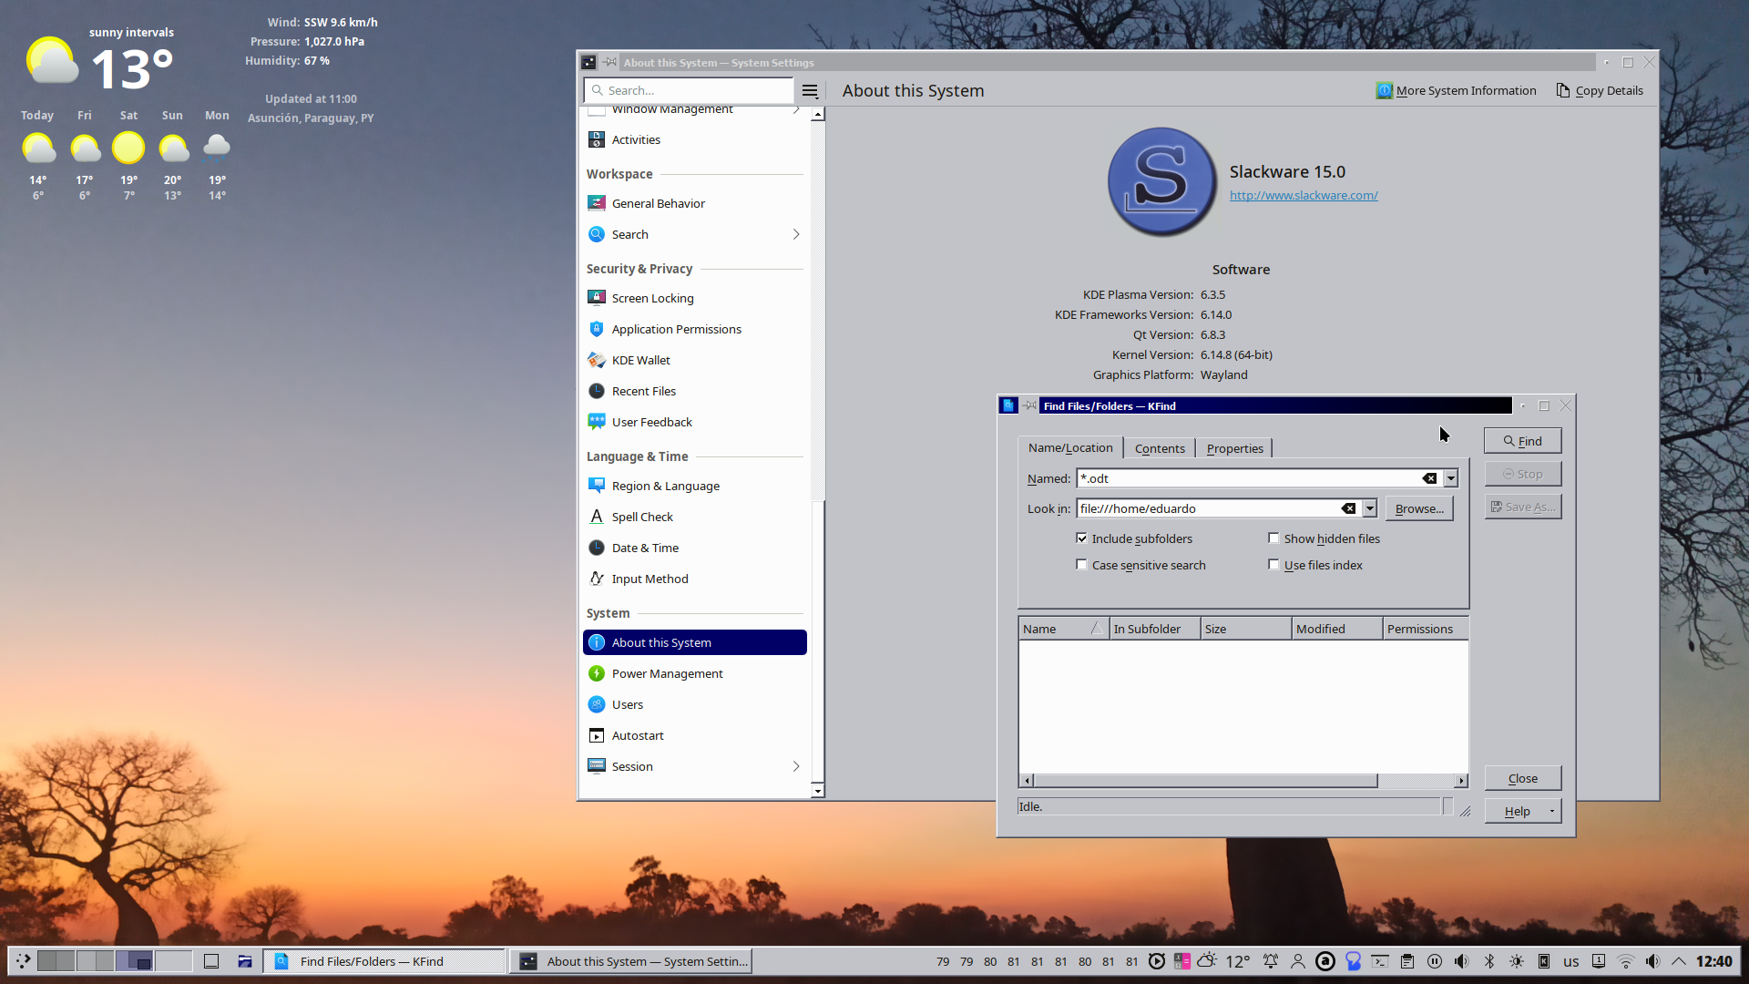
Task: Switch to Find Files/Folders KFind taskbar entry
Action: (x=384, y=960)
